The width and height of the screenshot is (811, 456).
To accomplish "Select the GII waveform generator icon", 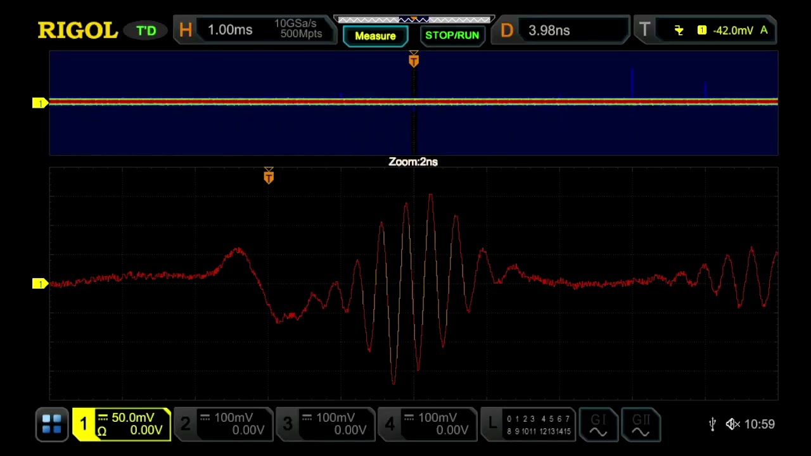I will pyautogui.click(x=641, y=424).
